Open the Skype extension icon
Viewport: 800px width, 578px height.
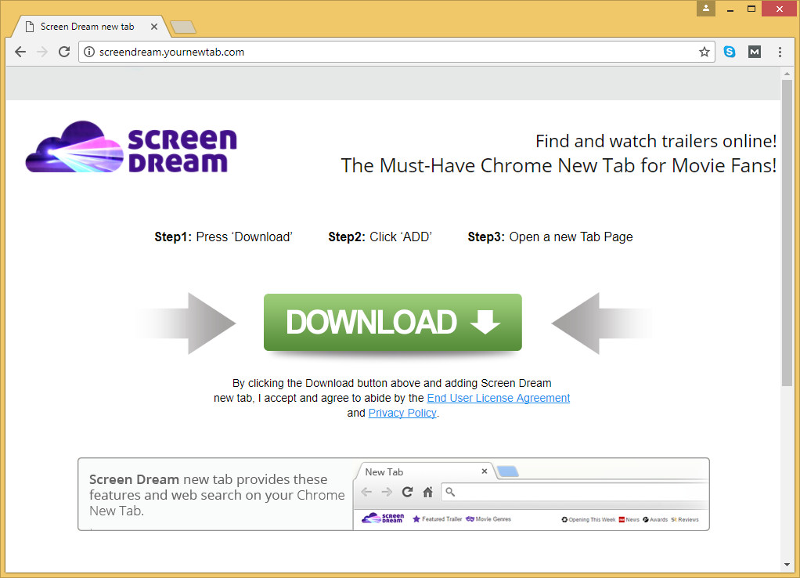click(x=730, y=52)
